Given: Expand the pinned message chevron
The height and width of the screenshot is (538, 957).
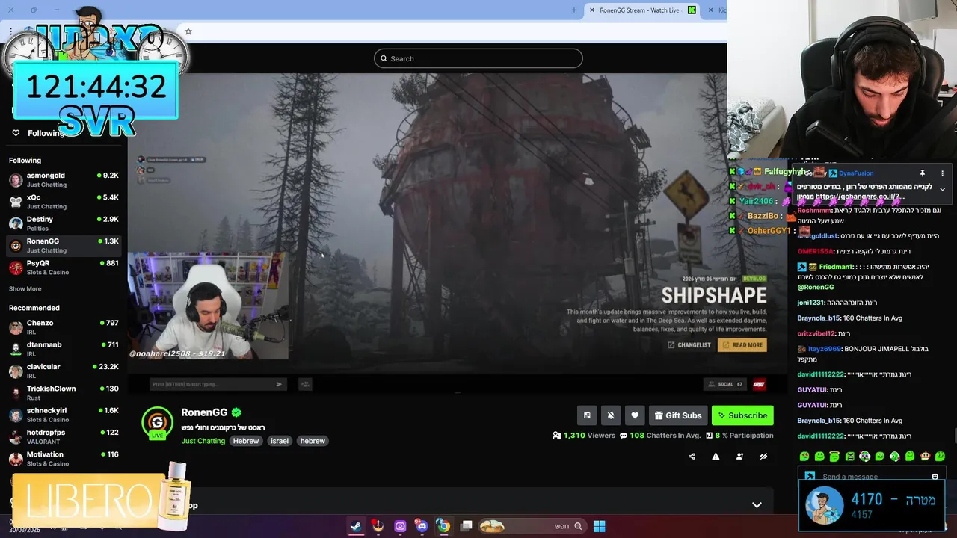Looking at the screenshot, I should click(x=942, y=189).
